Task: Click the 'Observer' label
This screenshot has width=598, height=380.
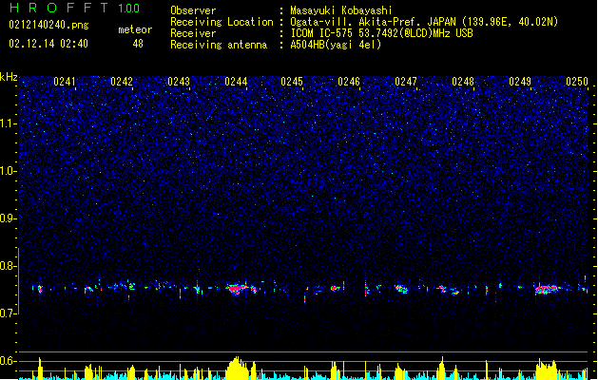Action: coord(193,10)
